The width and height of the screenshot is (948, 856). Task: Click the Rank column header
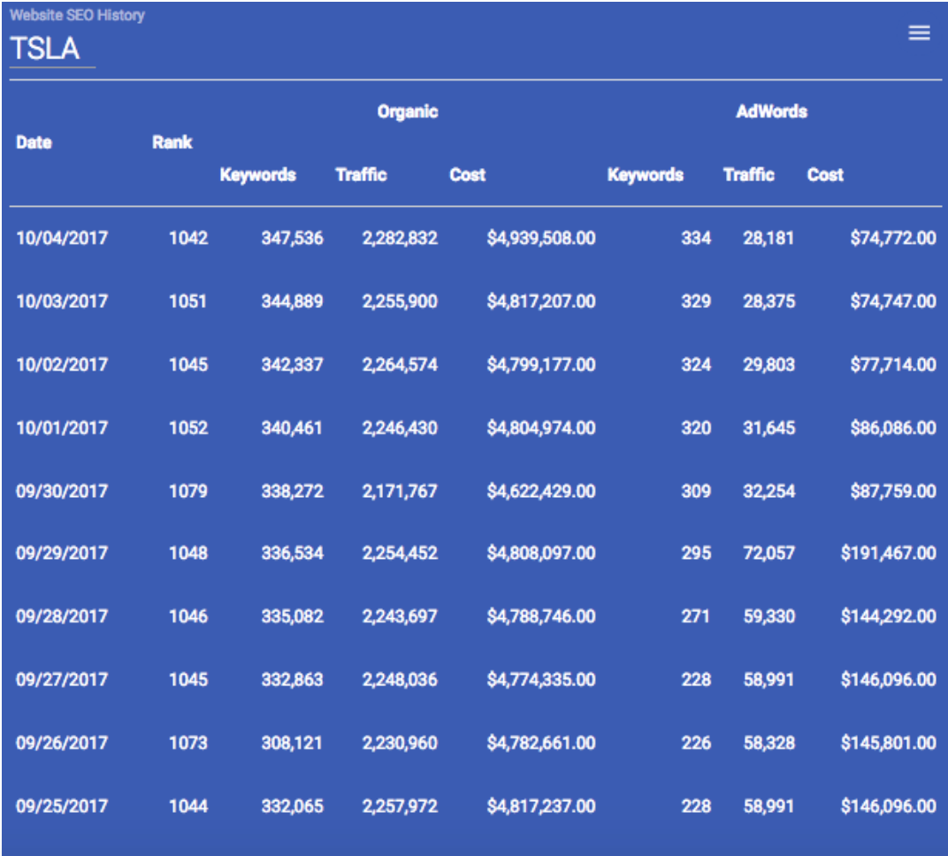tap(172, 142)
